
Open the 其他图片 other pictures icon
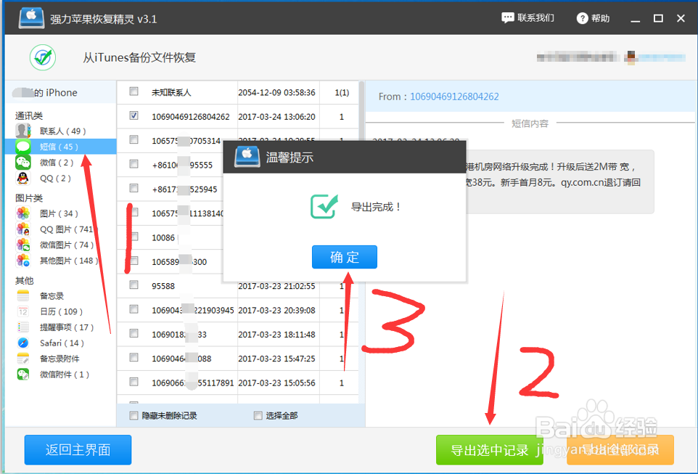click(x=22, y=261)
